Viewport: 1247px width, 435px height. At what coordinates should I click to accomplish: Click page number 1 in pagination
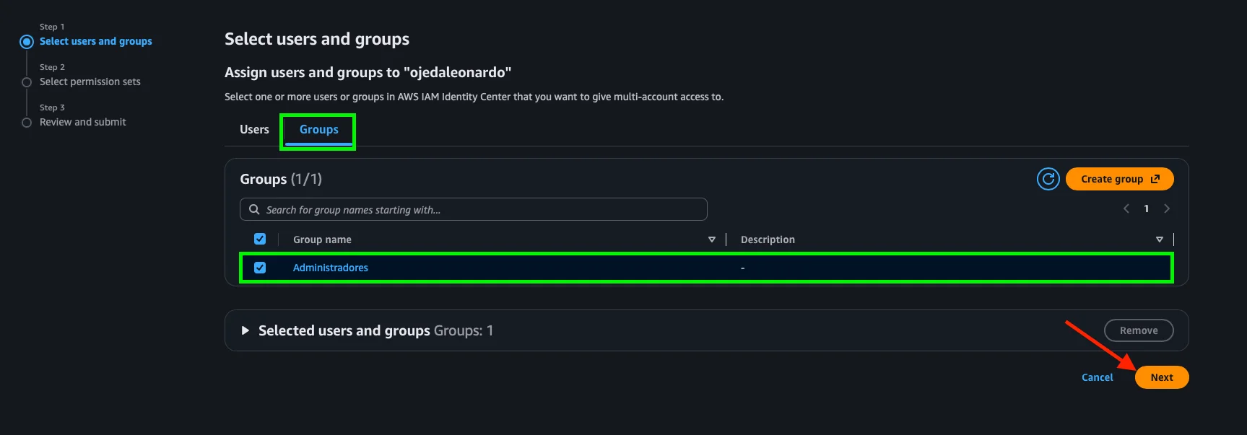point(1146,208)
